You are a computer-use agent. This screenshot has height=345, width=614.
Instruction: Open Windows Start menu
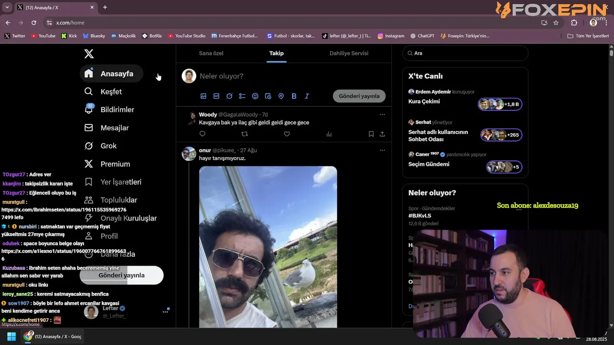click(12, 336)
